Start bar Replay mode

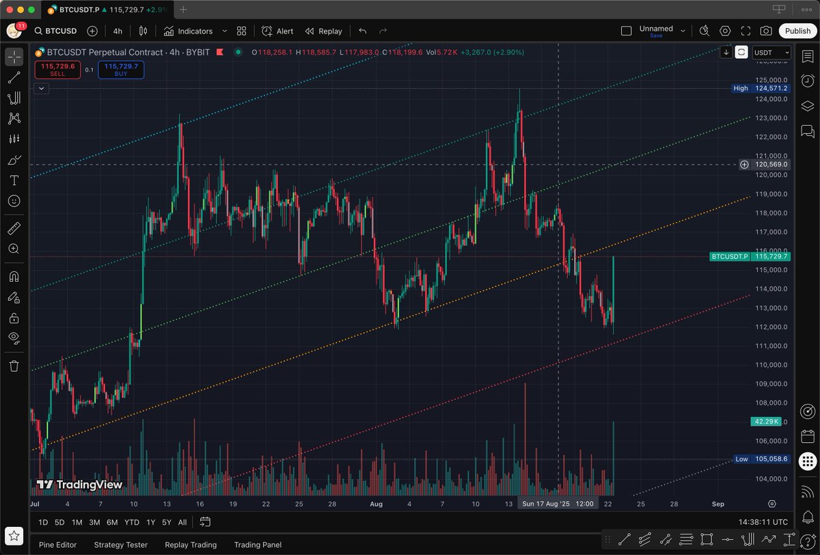[323, 31]
